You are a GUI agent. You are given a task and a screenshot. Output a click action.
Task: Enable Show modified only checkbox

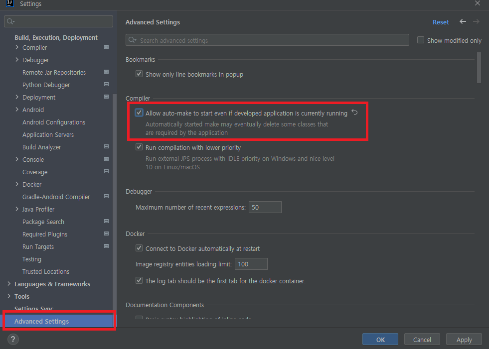click(x=421, y=40)
